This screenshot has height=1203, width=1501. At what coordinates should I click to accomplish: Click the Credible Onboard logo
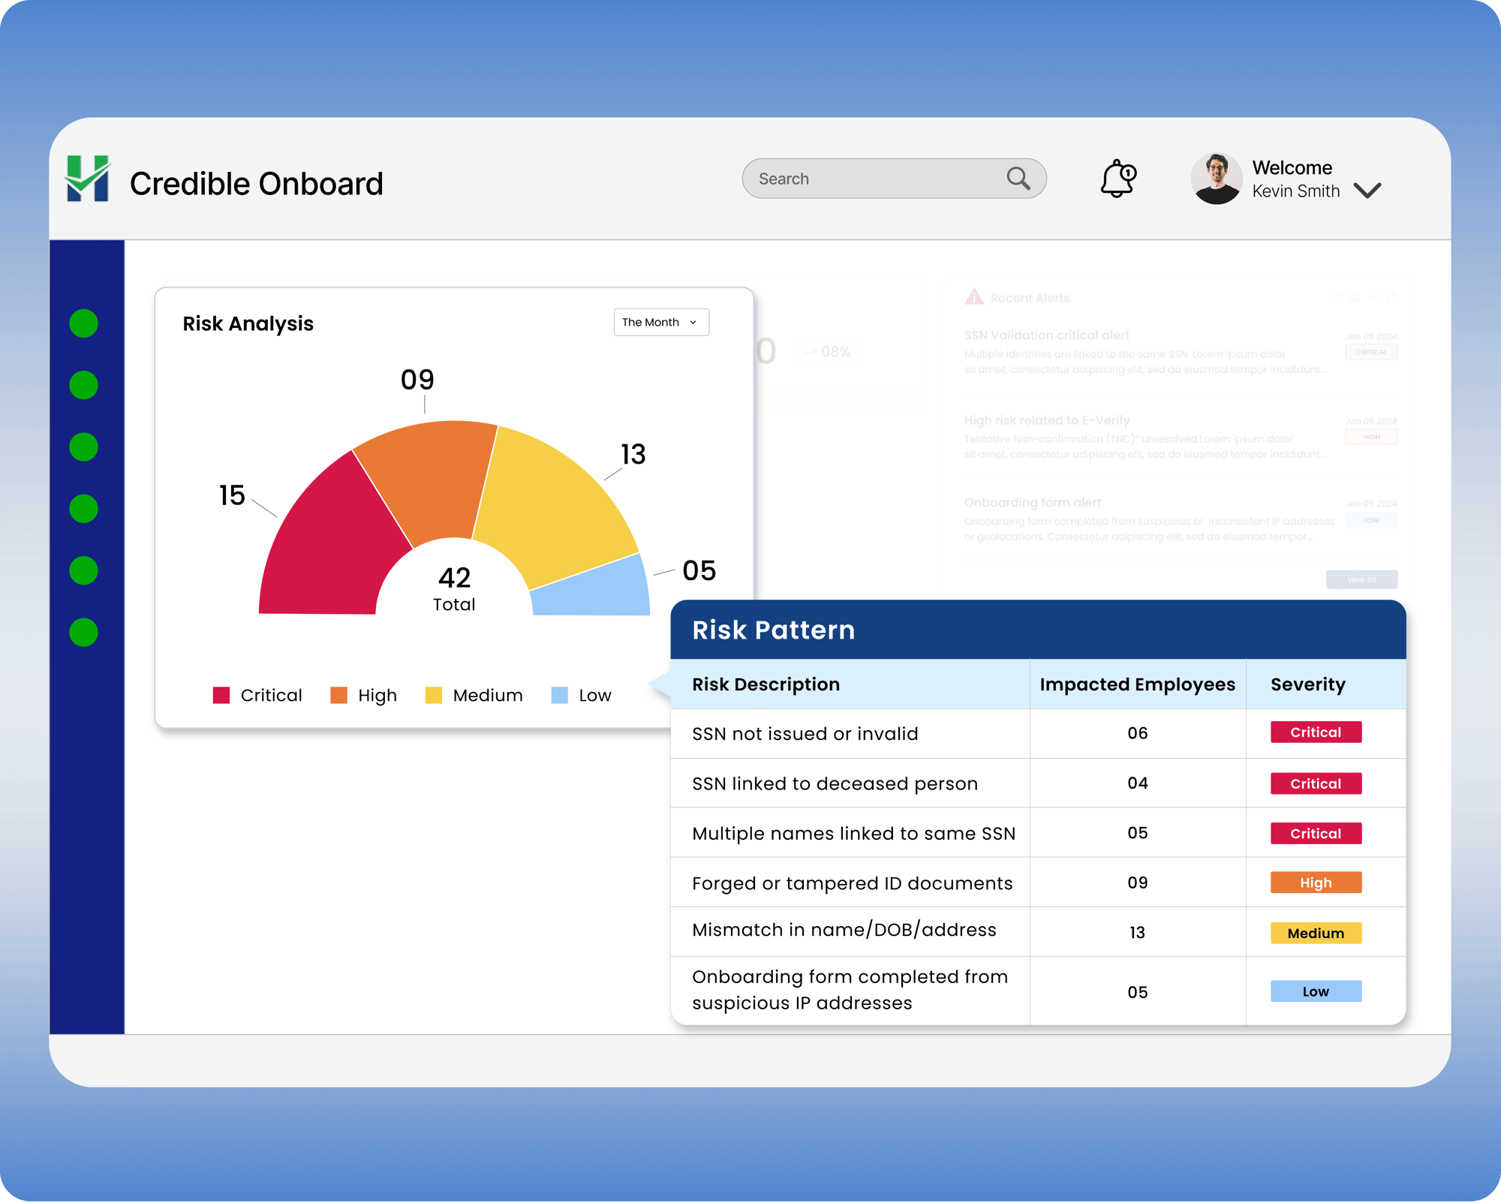click(88, 179)
